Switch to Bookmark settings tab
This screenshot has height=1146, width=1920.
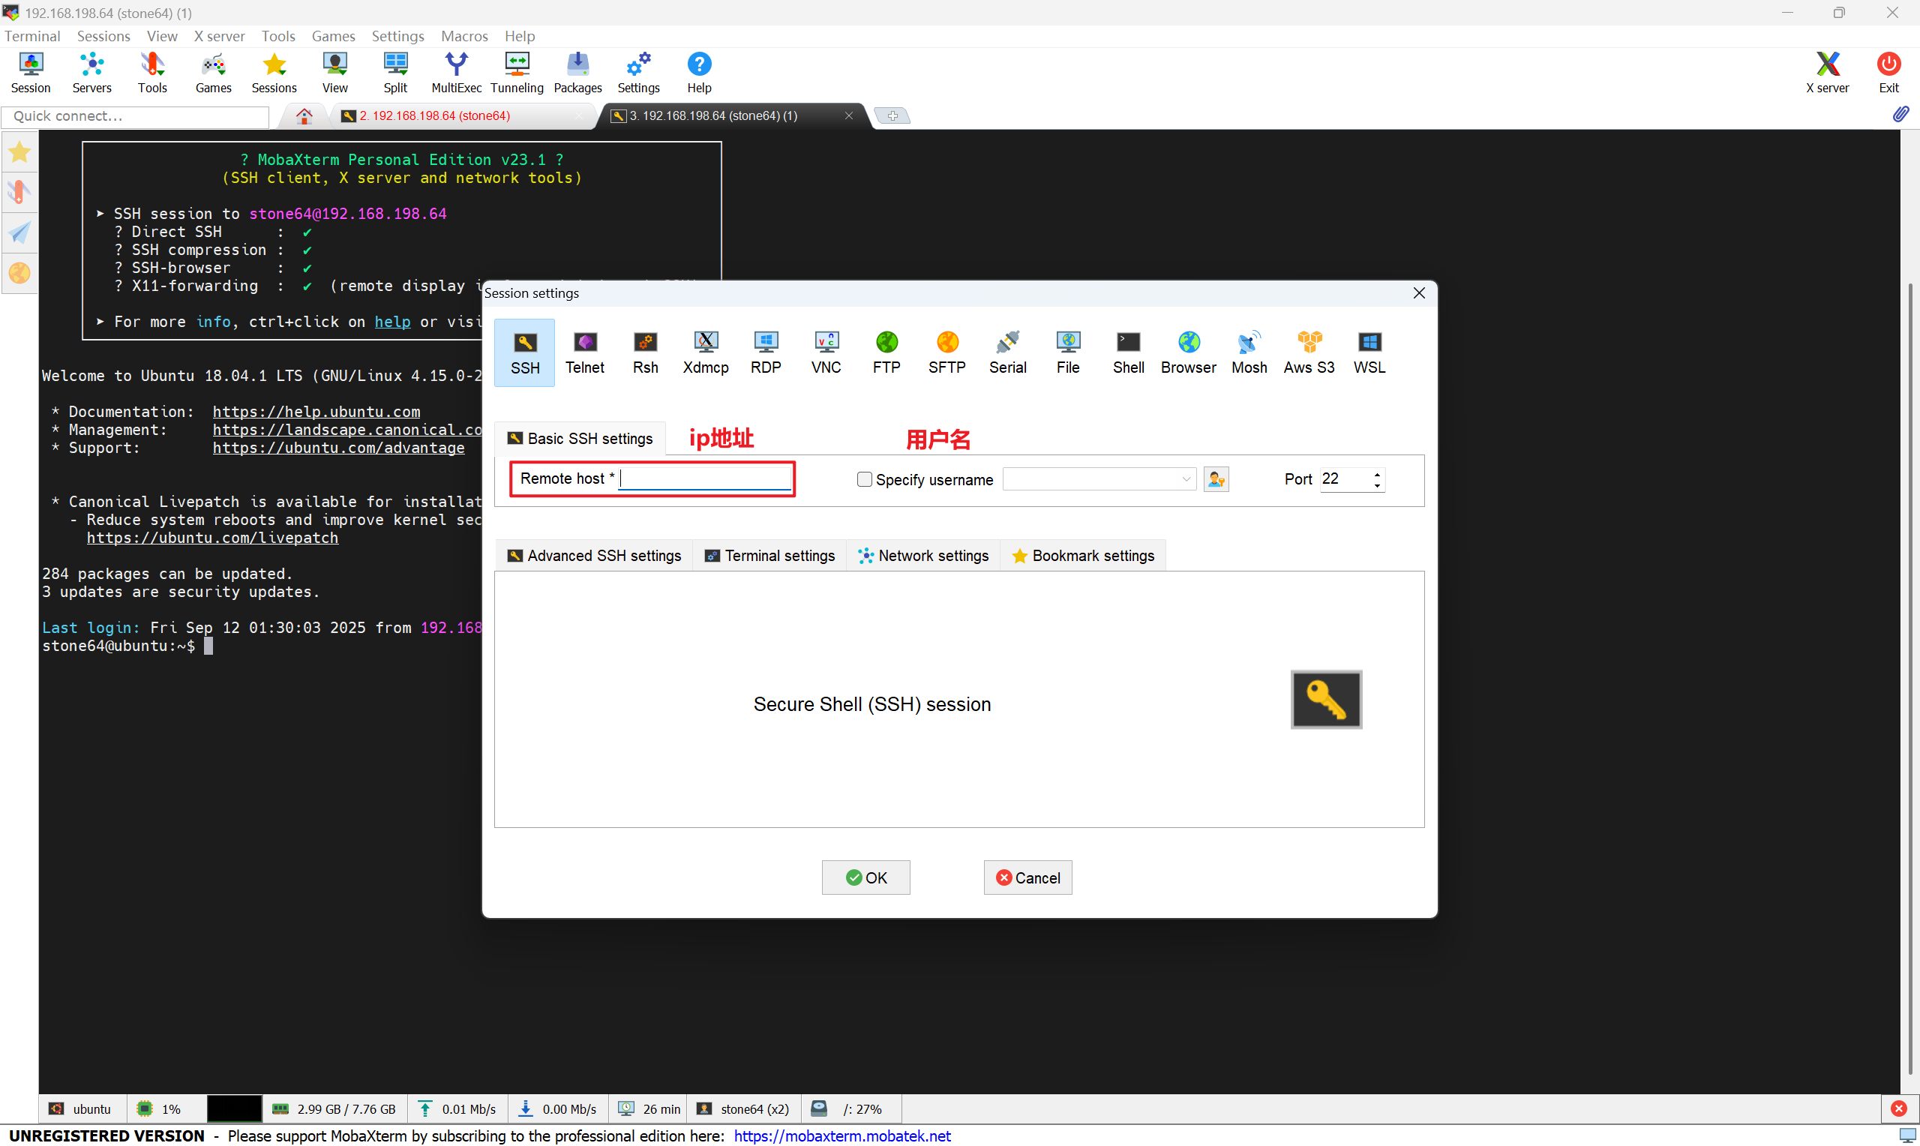coord(1083,556)
